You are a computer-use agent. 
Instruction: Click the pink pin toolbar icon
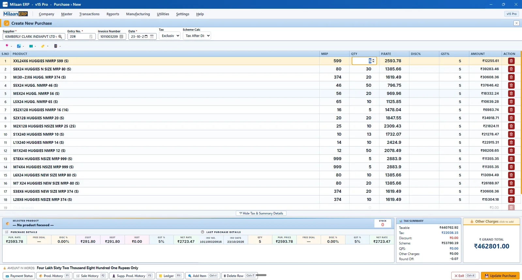[x=7, y=46]
